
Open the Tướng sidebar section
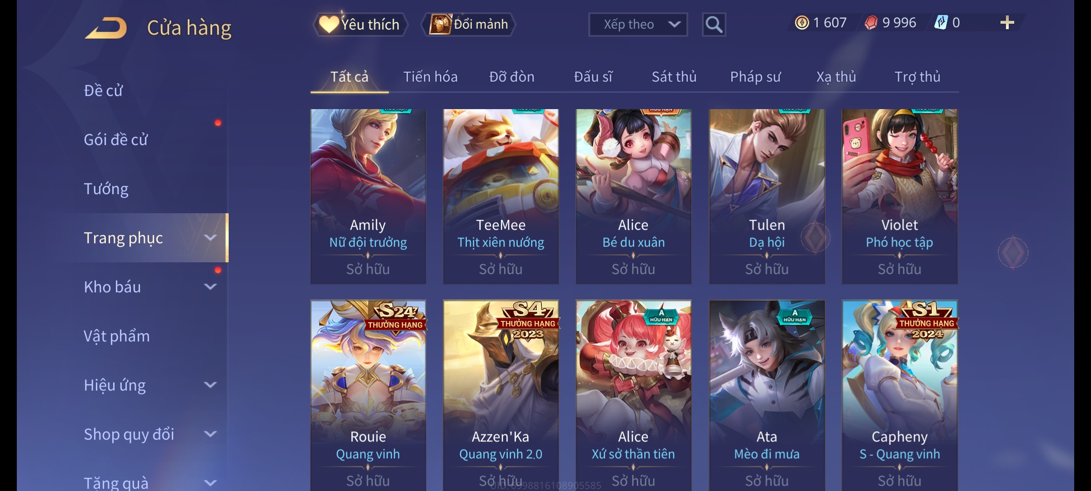click(106, 189)
